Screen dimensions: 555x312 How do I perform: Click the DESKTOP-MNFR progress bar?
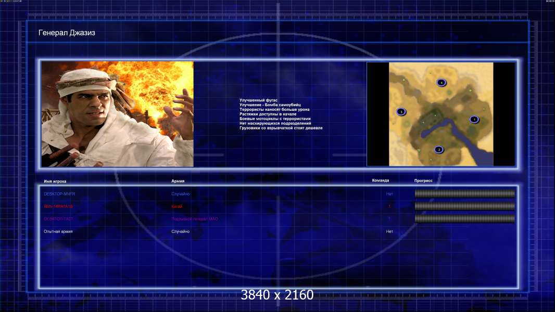click(465, 193)
